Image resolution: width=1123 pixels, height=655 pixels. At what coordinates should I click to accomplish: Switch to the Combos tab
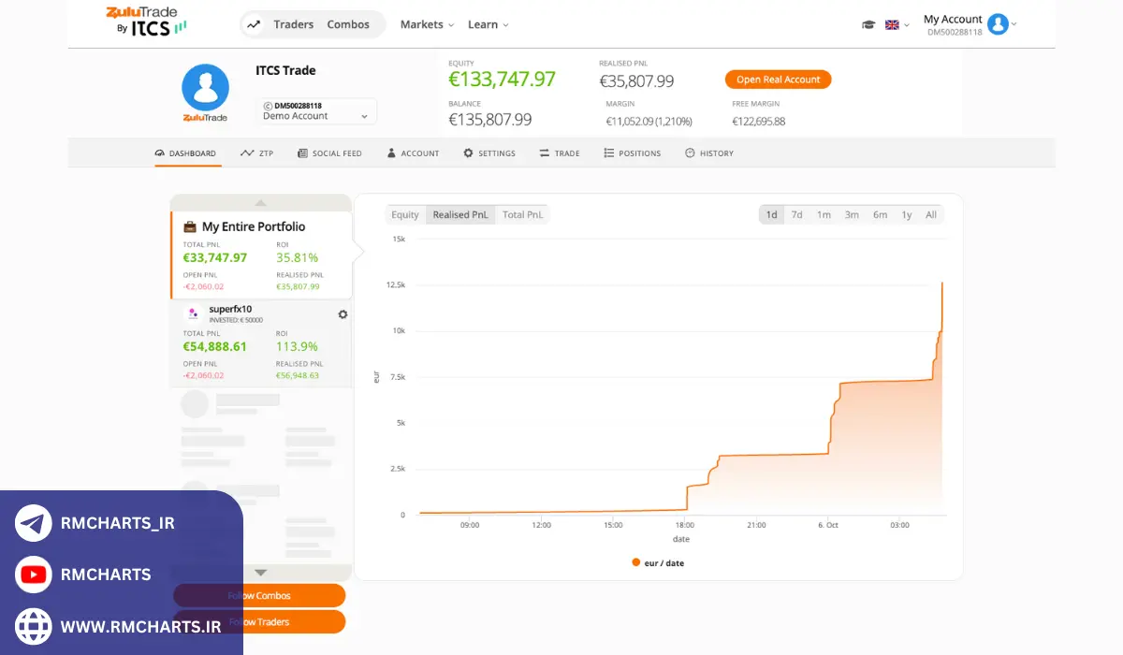pyautogui.click(x=350, y=24)
